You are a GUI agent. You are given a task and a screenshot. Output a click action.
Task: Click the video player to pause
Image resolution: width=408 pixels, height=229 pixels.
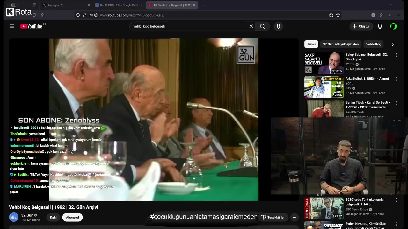153,120
